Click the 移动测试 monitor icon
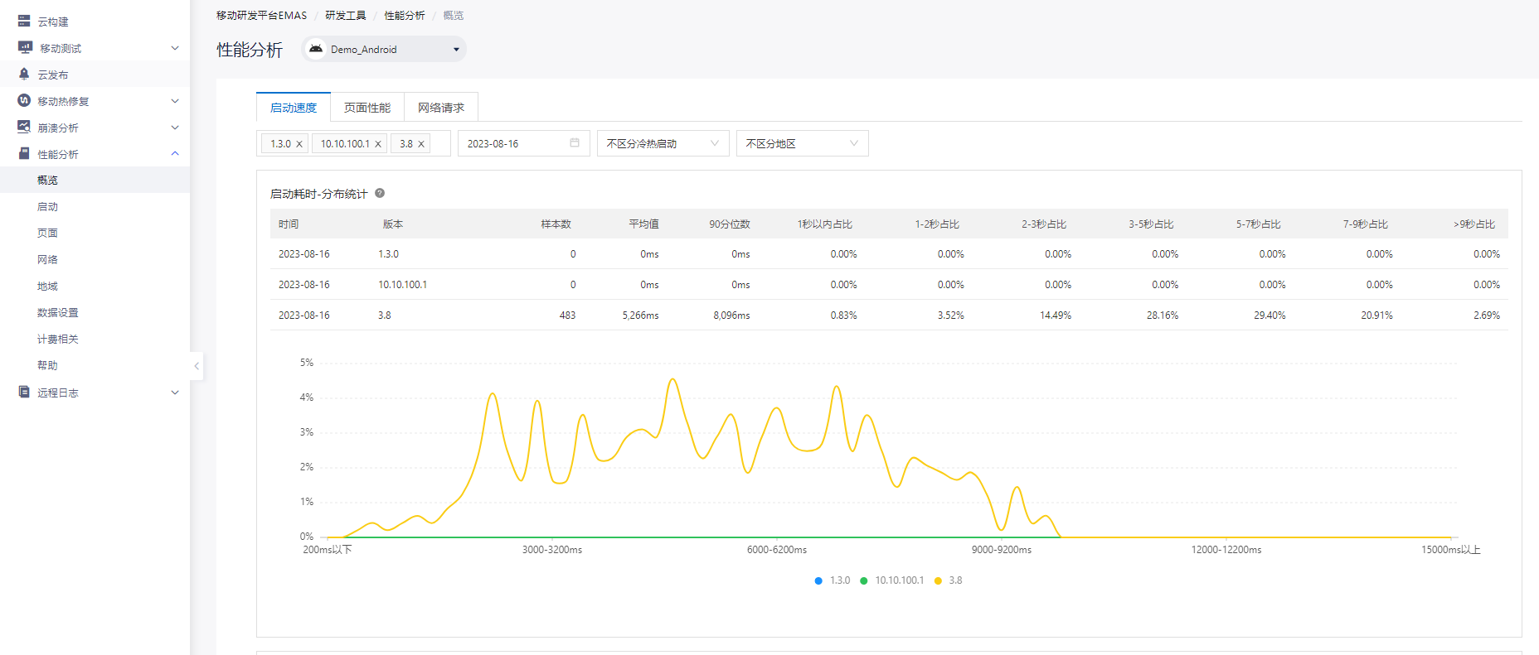1539x655 pixels. pos(25,48)
